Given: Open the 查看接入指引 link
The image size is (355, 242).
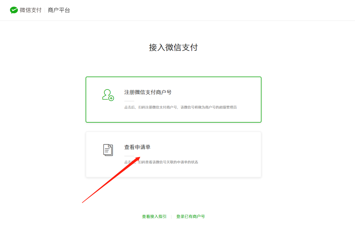Looking at the screenshot, I should pyautogui.click(x=154, y=216).
